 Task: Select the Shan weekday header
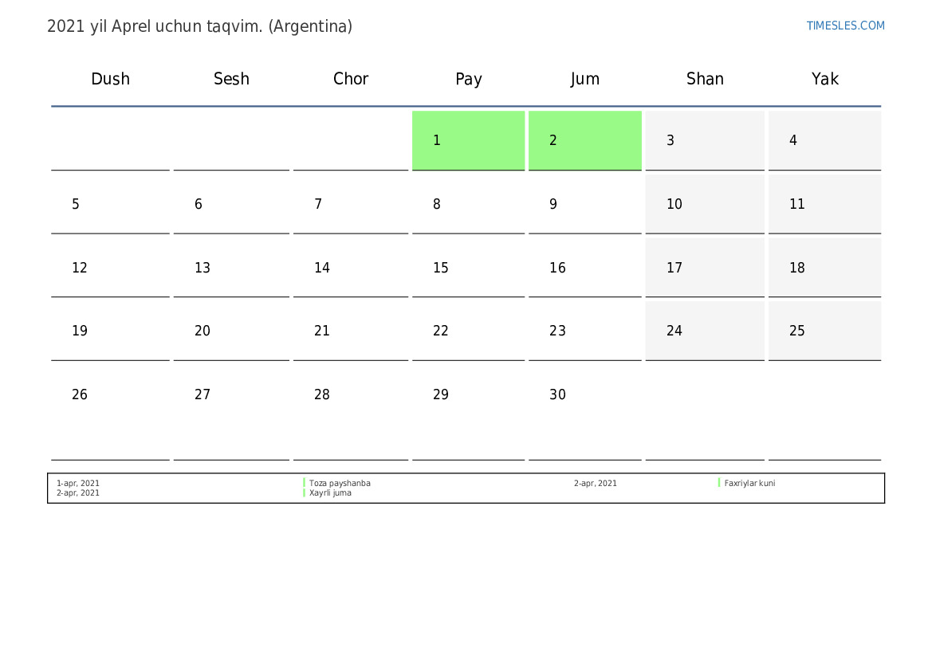[705, 79]
